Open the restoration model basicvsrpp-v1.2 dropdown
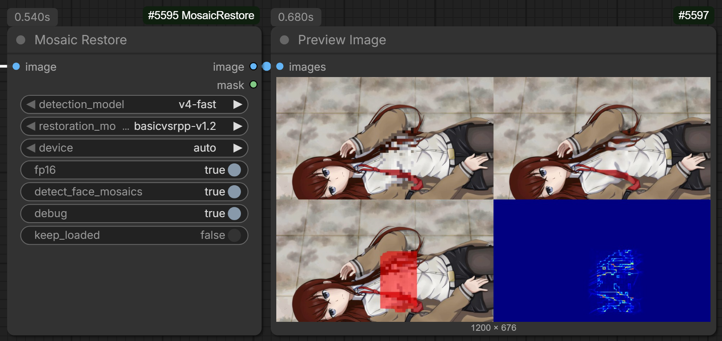The height and width of the screenshot is (341, 722). pos(134,126)
